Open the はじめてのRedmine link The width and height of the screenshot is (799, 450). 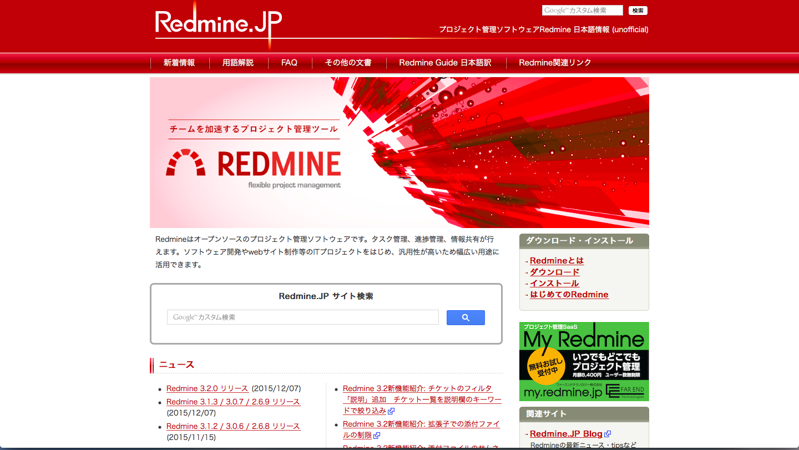[569, 295]
